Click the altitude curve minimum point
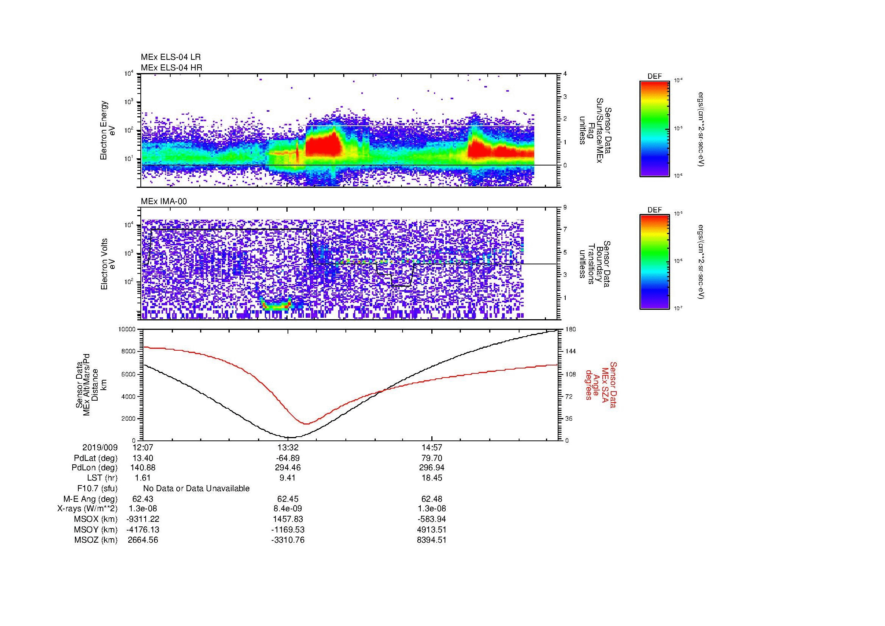The height and width of the screenshot is (626, 885). pos(291,437)
